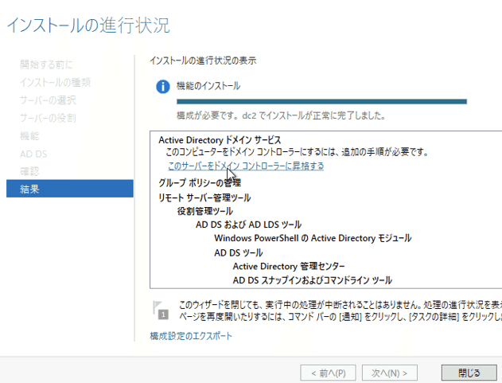This screenshot has width=502, height=383.
Task: Click the installation progress bar
Action: click(x=321, y=102)
